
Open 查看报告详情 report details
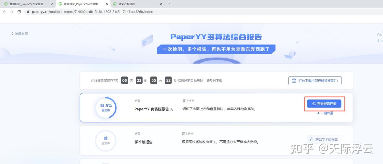point(324,103)
